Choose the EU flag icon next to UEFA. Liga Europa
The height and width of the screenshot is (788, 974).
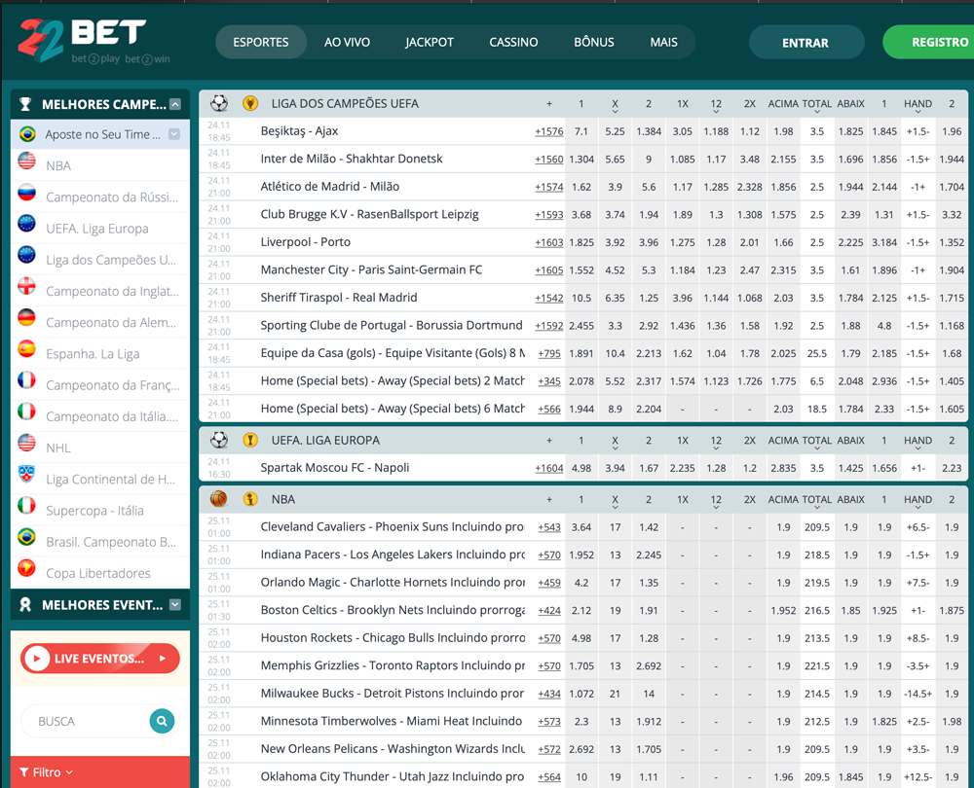coord(26,224)
